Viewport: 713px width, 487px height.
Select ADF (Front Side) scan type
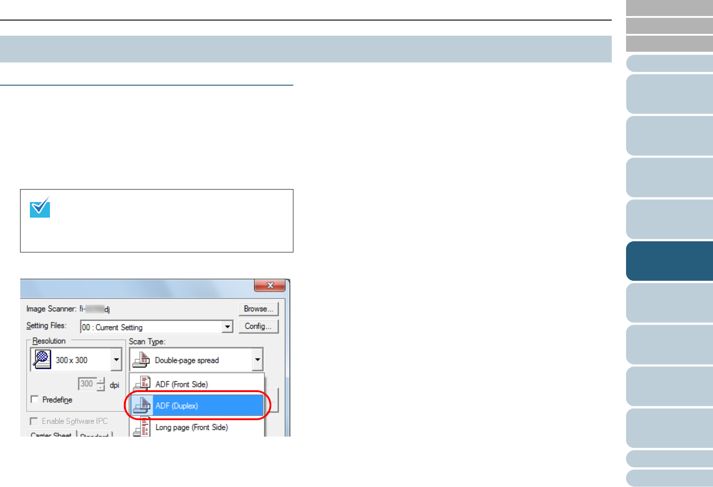[x=197, y=384]
